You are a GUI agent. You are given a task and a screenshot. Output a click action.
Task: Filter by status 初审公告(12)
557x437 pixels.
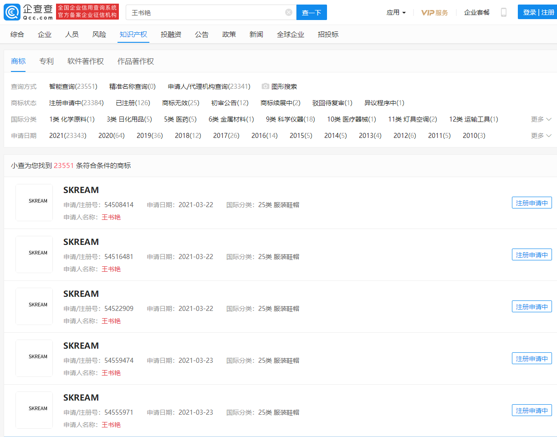coord(230,103)
